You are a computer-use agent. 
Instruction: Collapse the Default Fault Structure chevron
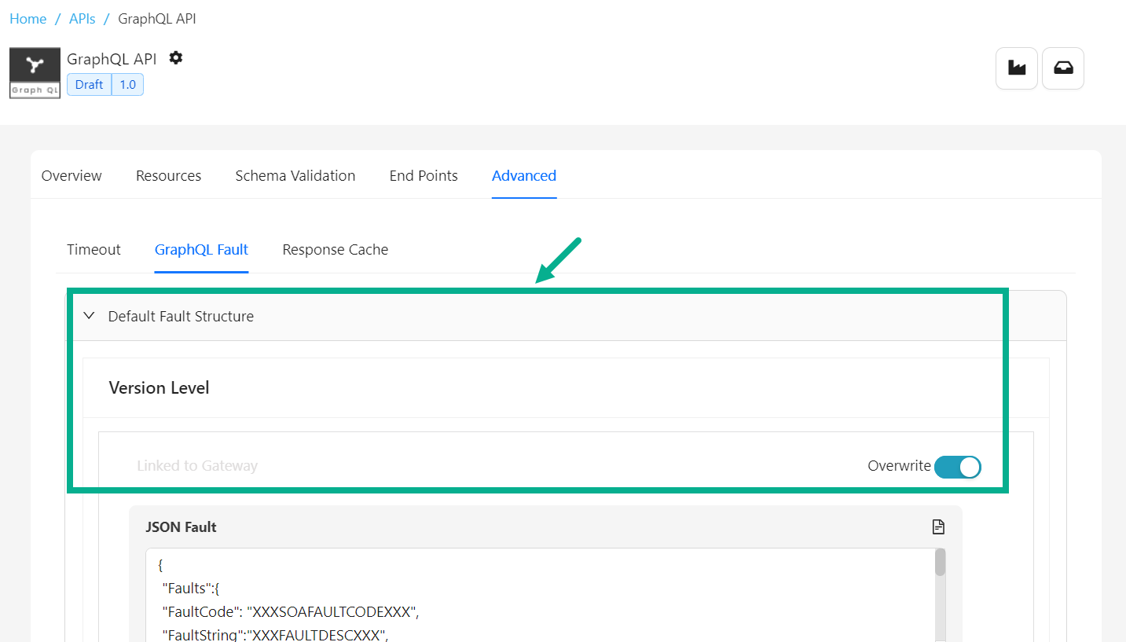coord(90,316)
